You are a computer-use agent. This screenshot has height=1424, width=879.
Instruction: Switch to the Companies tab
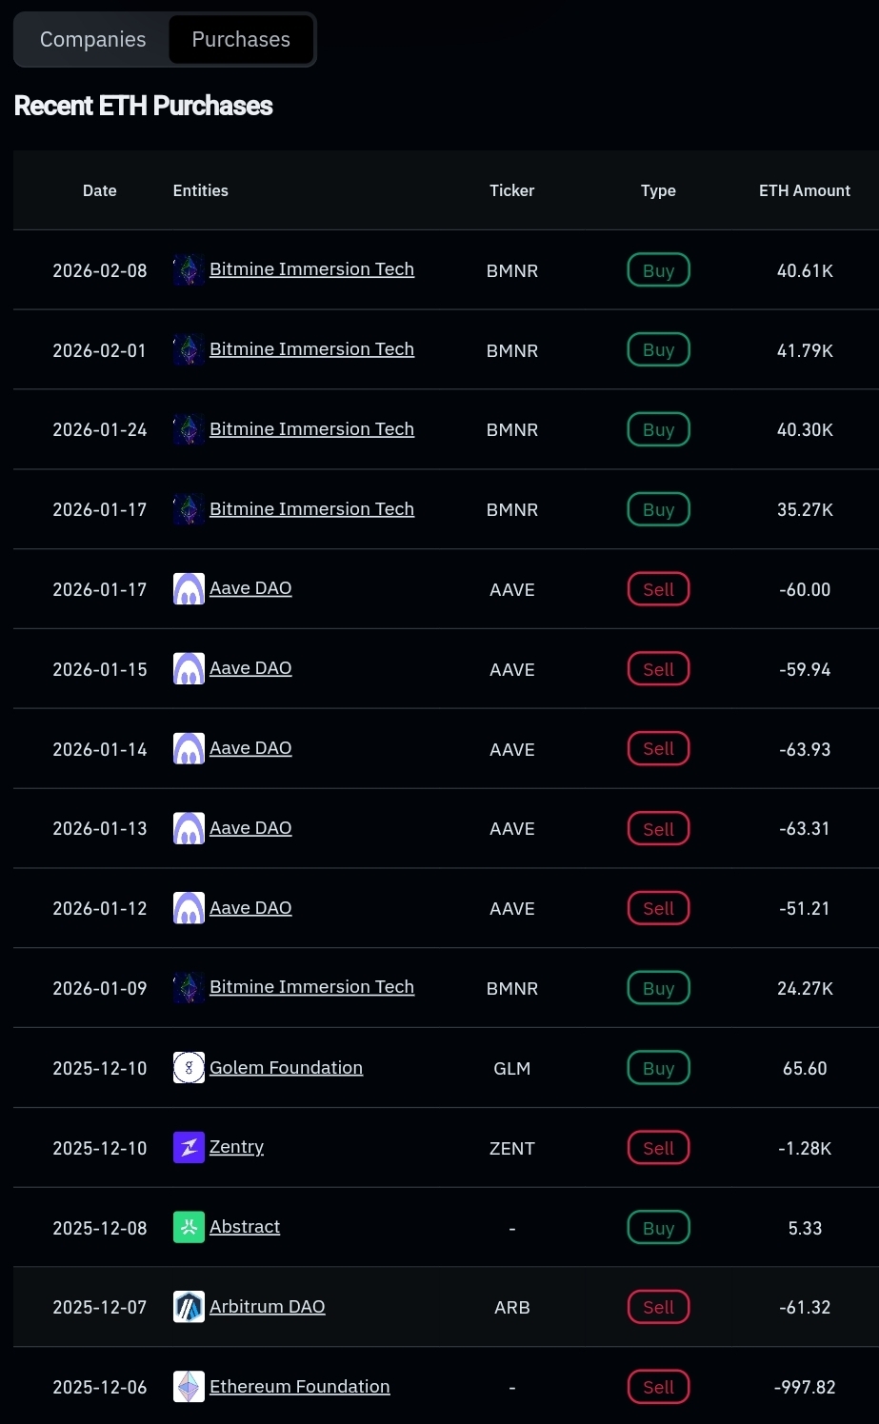pos(92,40)
